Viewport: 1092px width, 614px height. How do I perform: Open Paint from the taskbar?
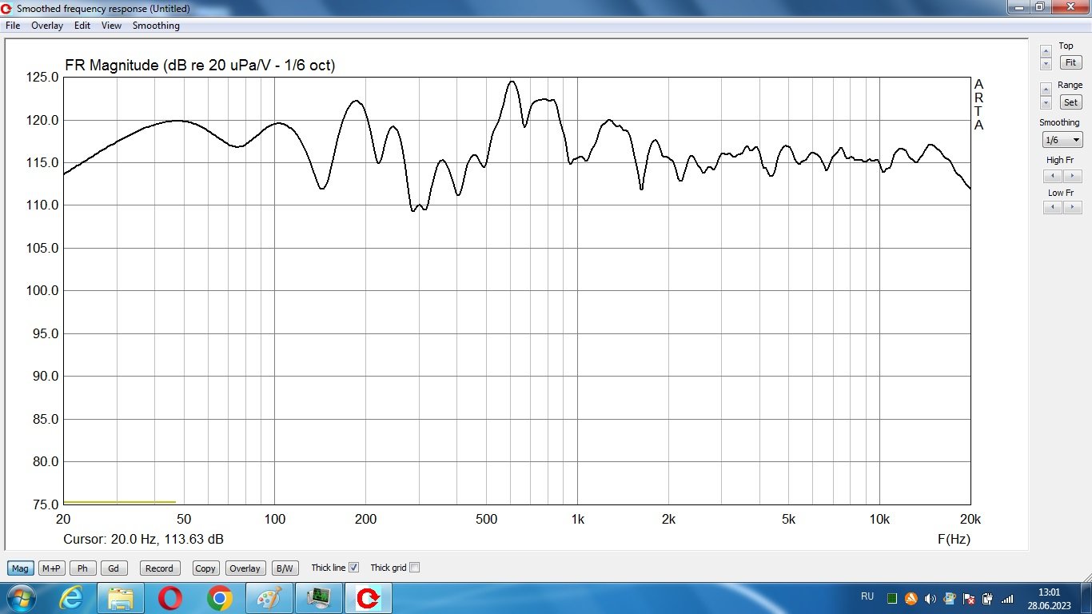tap(269, 598)
